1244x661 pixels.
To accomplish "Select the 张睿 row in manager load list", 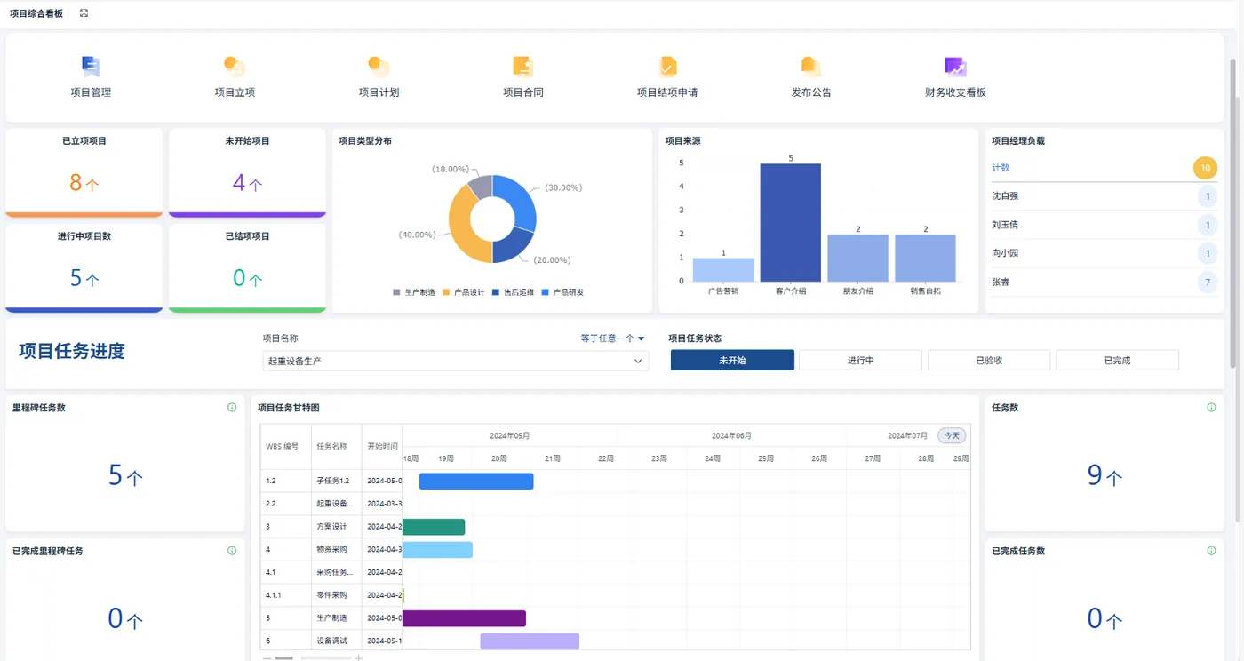I will [1102, 283].
